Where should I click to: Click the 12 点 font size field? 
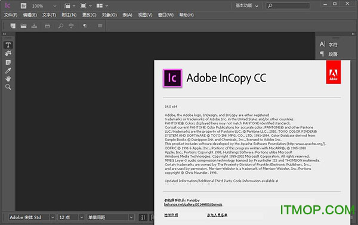coord(69,217)
